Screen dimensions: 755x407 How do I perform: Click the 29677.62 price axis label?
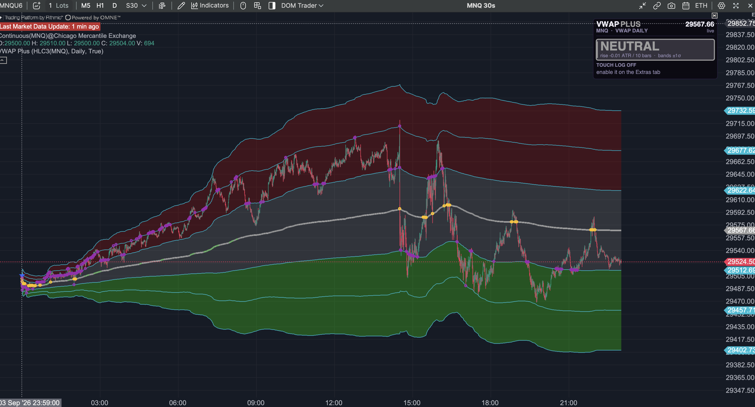[740, 150]
